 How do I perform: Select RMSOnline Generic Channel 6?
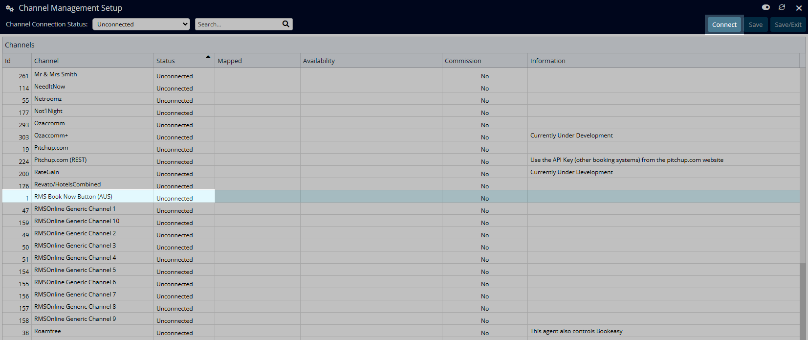(x=75, y=282)
